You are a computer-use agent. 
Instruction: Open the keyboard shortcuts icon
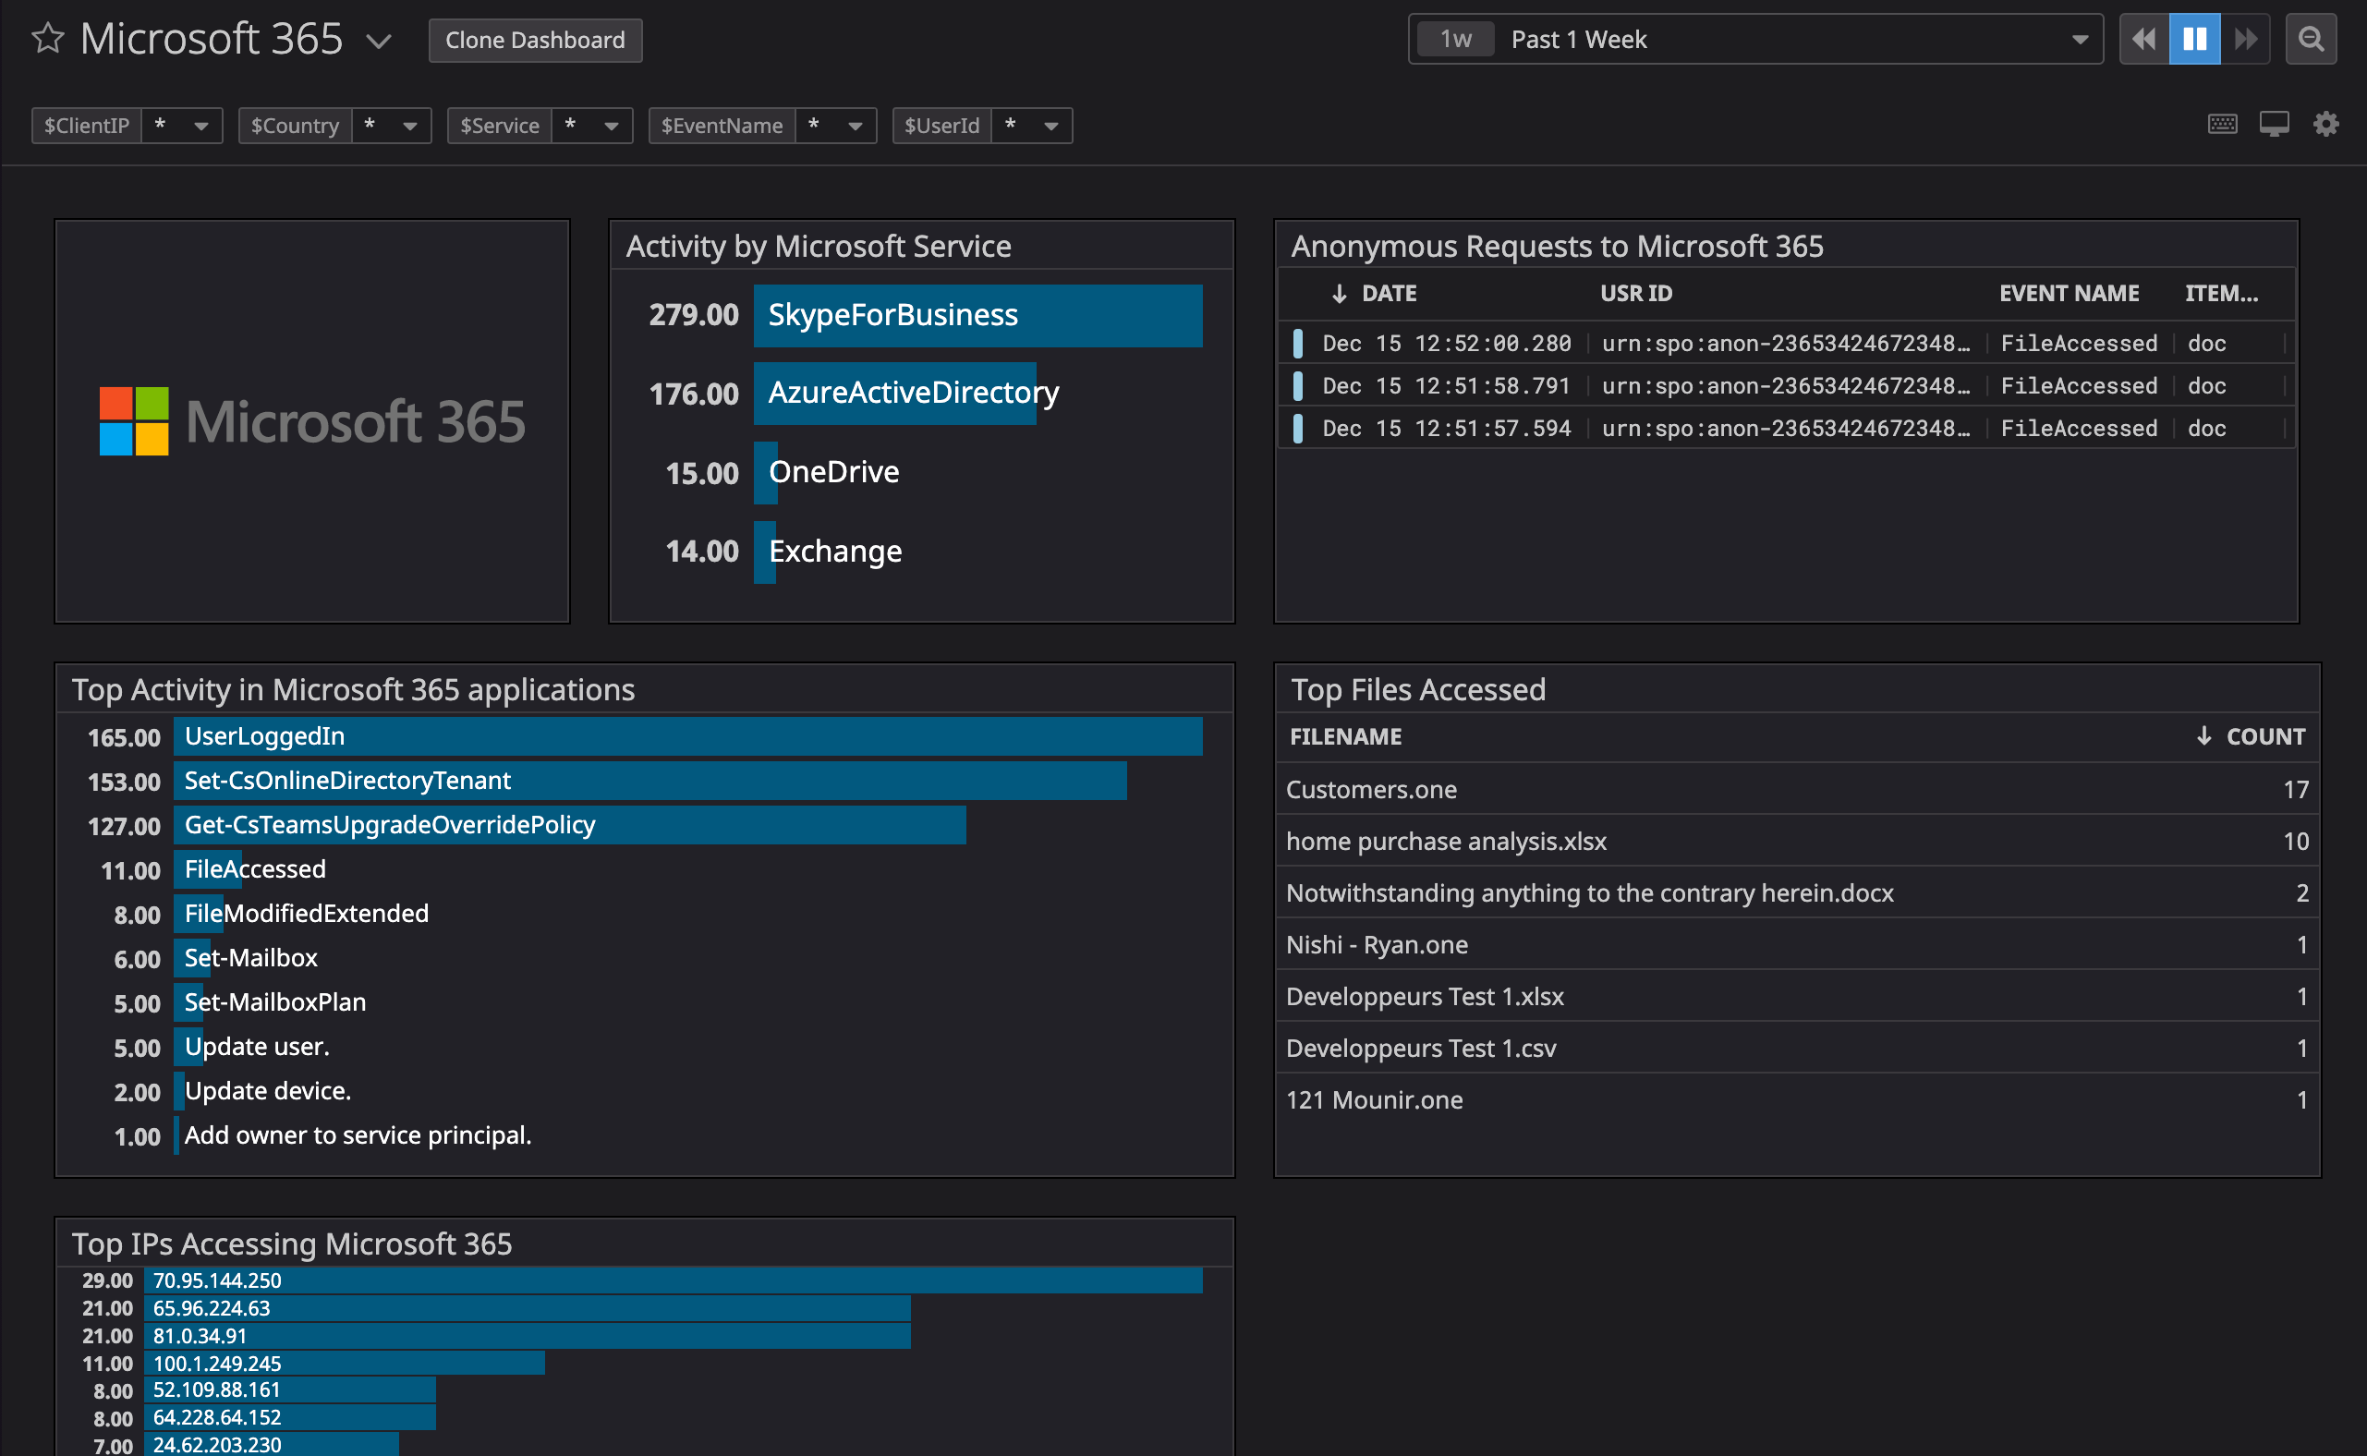2224,124
